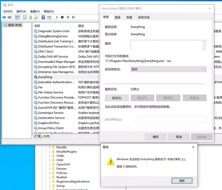Click the description box scroll-down arrow
Image resolution: width=222 pixels, height=190 pixels.
(x=204, y=48)
